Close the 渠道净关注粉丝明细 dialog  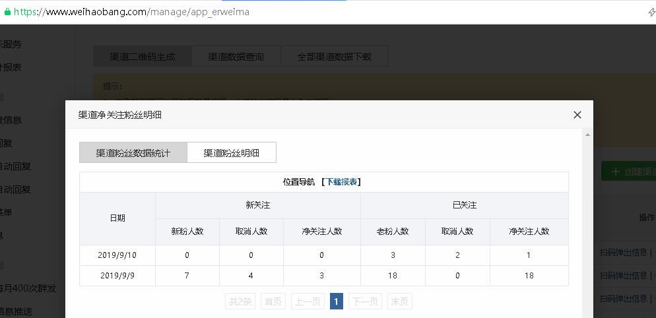(x=577, y=115)
